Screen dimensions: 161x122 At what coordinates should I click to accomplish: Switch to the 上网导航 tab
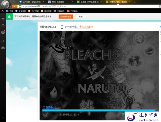[x=32, y=2]
